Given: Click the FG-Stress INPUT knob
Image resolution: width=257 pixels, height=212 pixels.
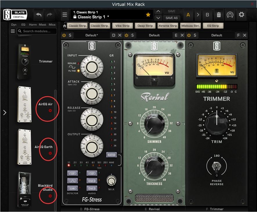Looking at the screenshot, I should (92, 67).
